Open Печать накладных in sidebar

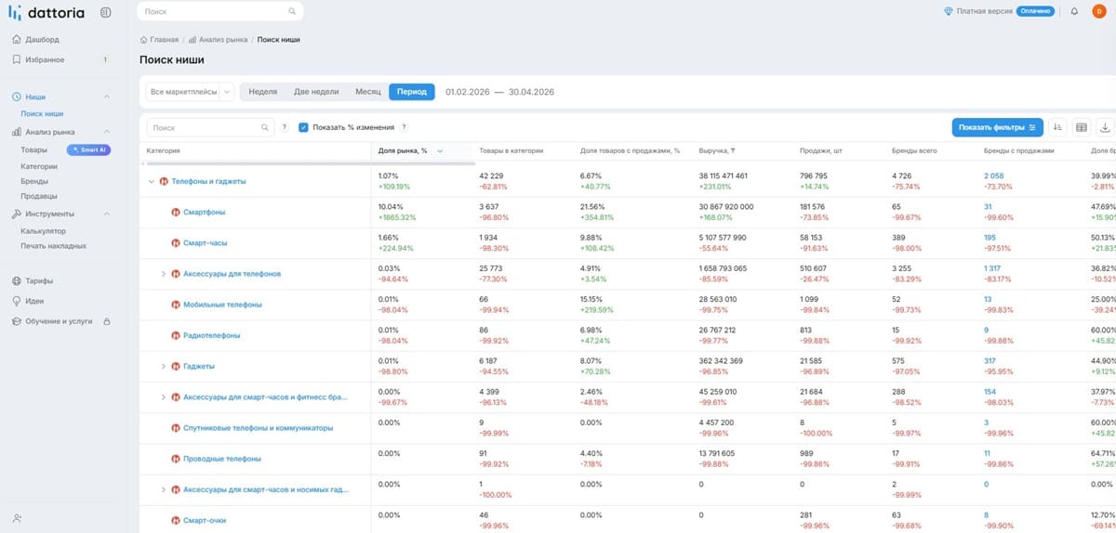(x=54, y=246)
